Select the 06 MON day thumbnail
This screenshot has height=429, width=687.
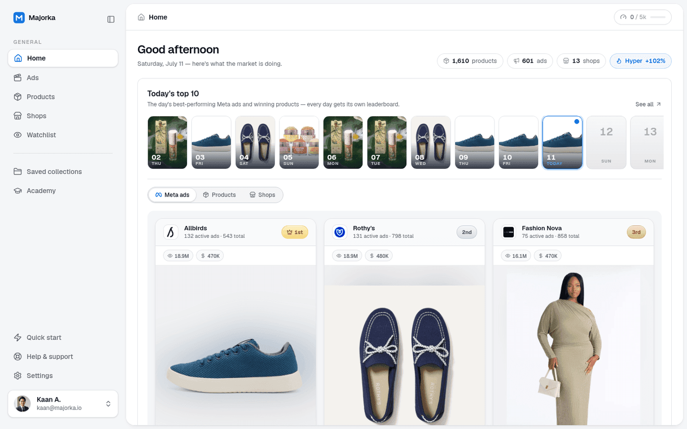coord(343,142)
